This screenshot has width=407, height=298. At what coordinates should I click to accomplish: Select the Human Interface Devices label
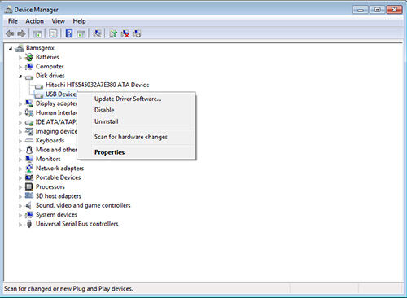tap(56, 112)
